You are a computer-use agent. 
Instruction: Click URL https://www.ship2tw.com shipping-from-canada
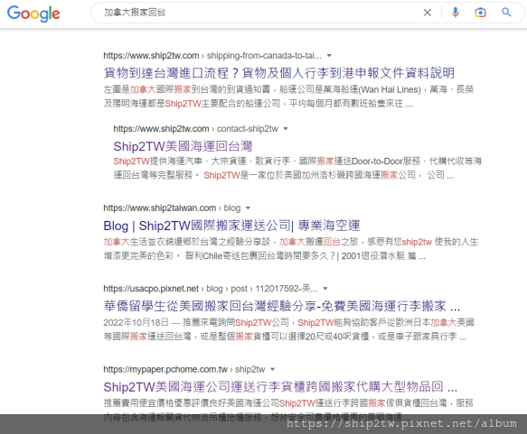coord(212,56)
